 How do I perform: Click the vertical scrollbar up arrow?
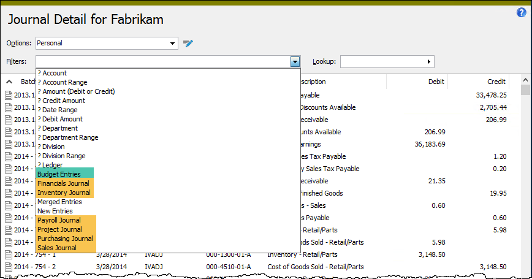(x=525, y=80)
